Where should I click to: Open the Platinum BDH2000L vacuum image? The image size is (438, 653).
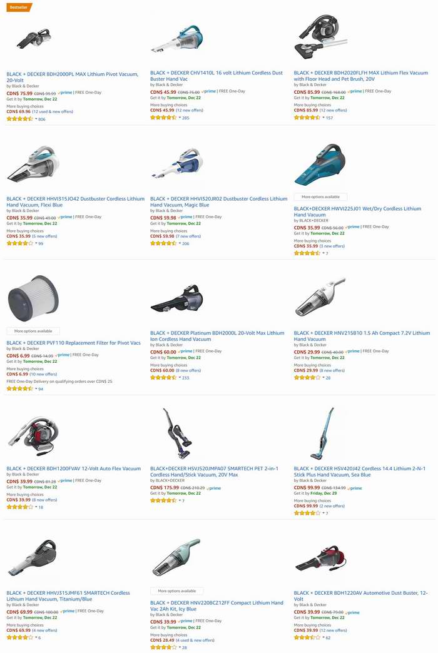pyautogui.click(x=177, y=298)
